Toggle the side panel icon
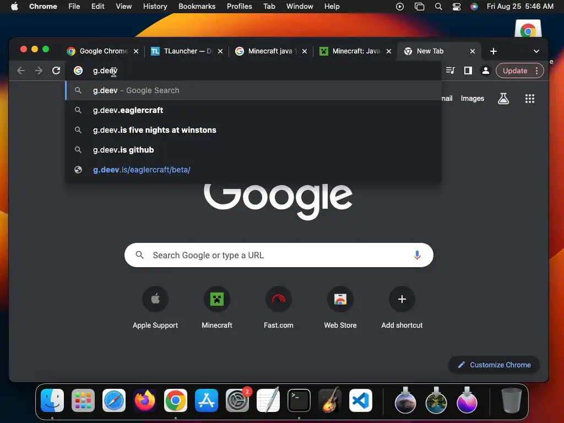Screen dimensions: 564x423 pos(468,70)
